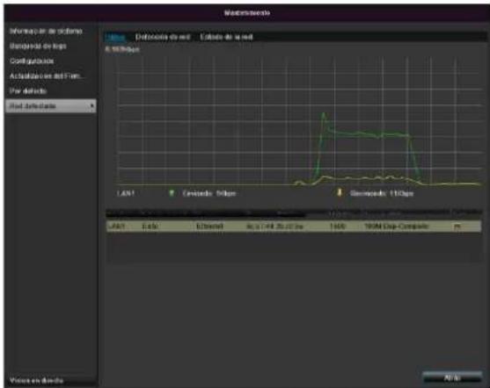Click the LAN1 label under the graph
This screenshot has width=490, height=388.
[126, 193]
